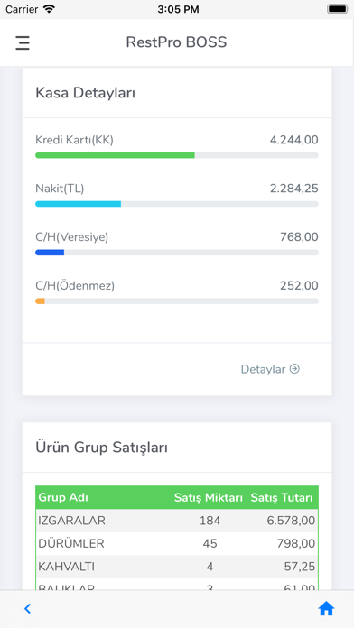The image size is (354, 628).
Task: Sort by Satış Tutarı column header
Action: point(282,498)
